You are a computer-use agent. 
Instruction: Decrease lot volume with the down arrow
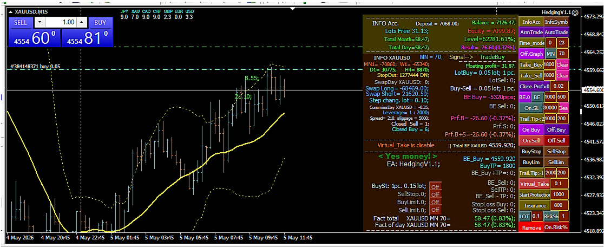(41, 22)
